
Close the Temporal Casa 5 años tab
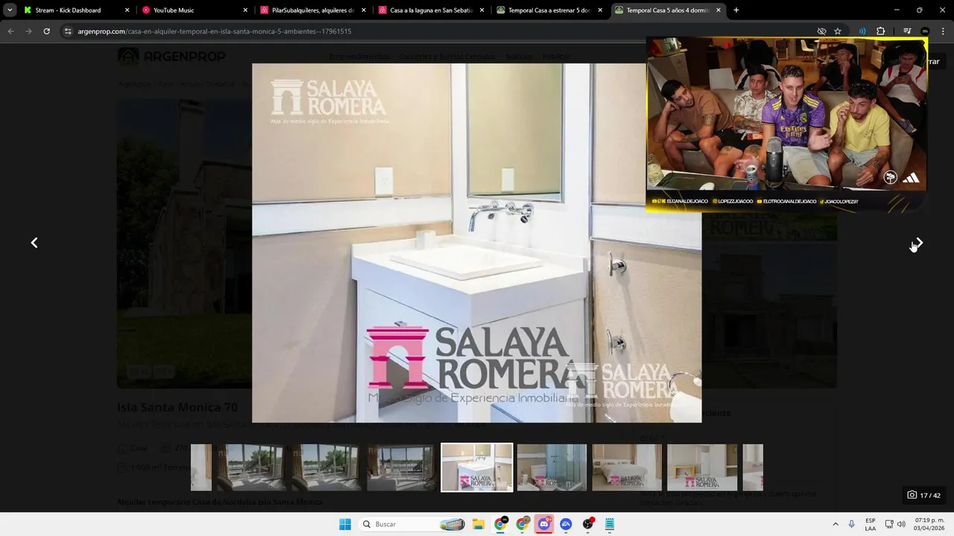click(x=718, y=10)
